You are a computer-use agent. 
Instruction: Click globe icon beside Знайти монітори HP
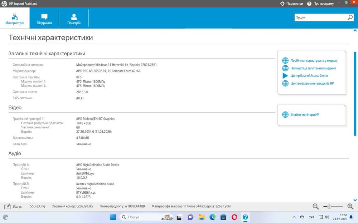tap(285, 115)
